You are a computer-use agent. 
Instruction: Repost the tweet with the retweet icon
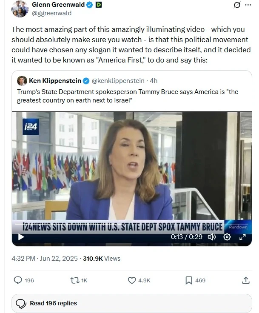75,280
